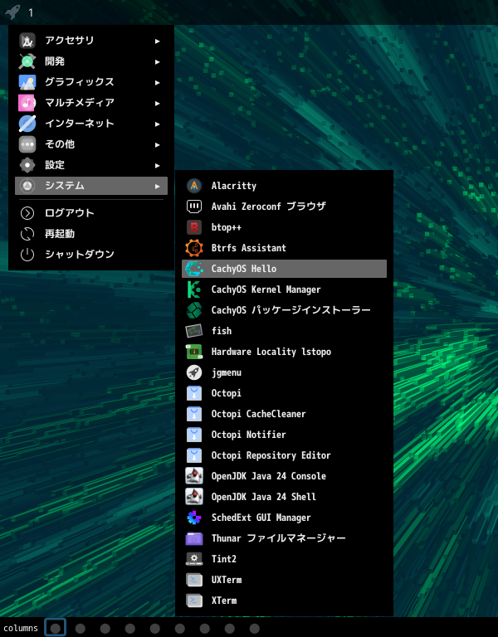Open the 開発 menu category

click(x=91, y=61)
